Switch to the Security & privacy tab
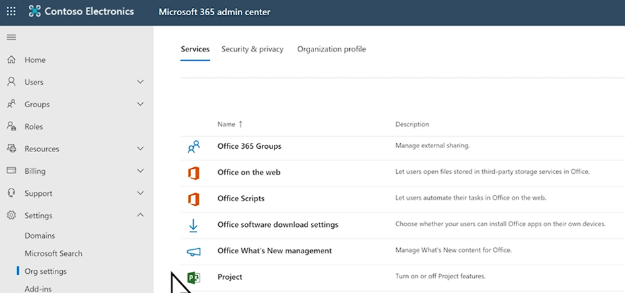The height and width of the screenshot is (293, 625). pyautogui.click(x=252, y=50)
